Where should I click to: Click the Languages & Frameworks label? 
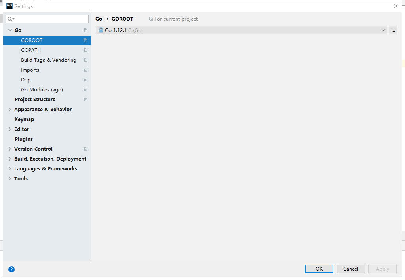[46, 168]
